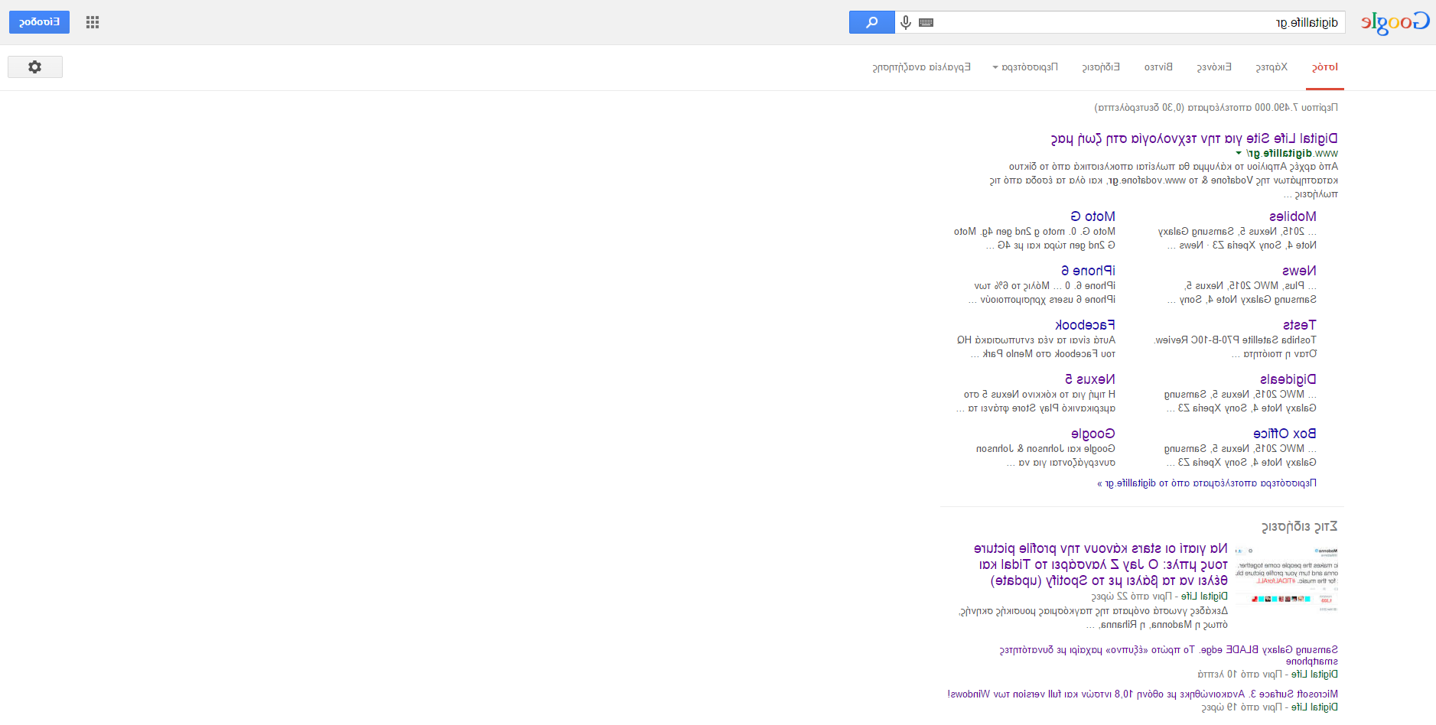The image size is (1436, 725).
Task: Expand the Περισσότερα dropdown menu
Action: point(1025,67)
